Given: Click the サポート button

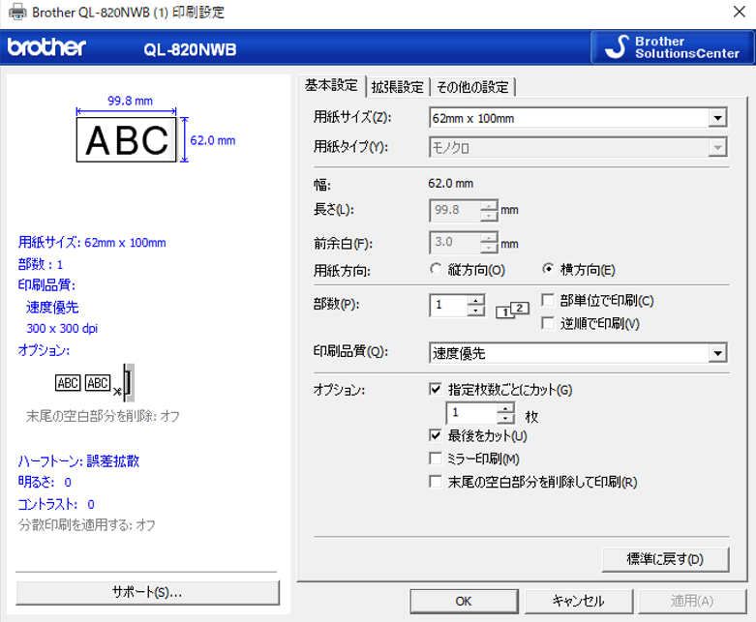Looking at the screenshot, I should (x=147, y=593).
